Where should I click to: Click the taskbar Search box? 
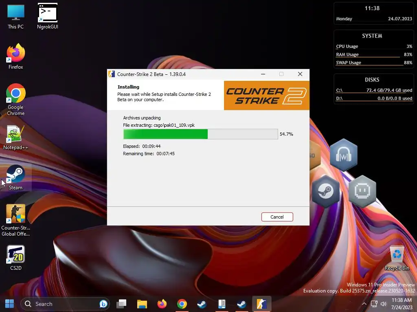(x=65, y=304)
